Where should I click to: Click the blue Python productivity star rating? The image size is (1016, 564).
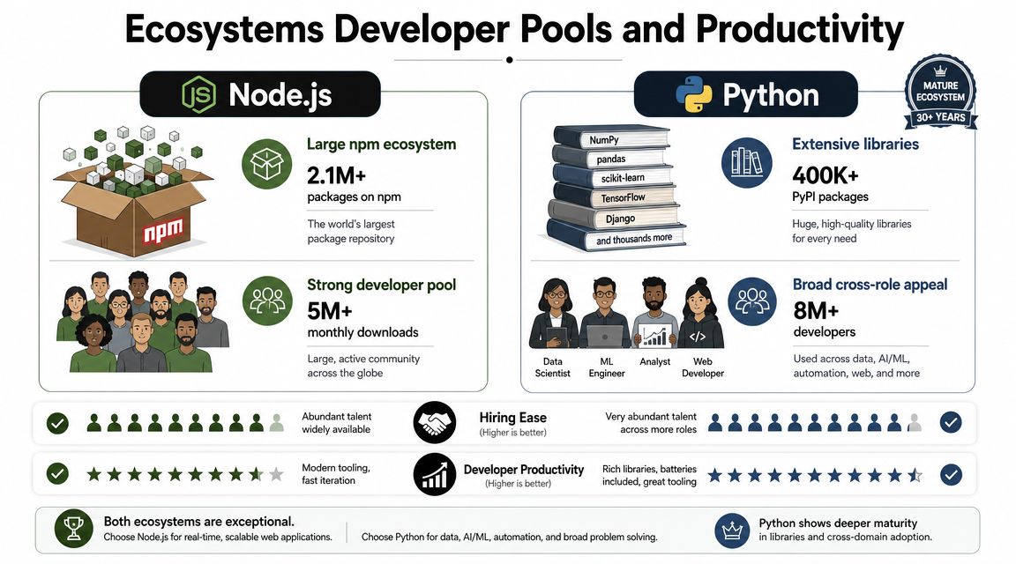(x=815, y=475)
